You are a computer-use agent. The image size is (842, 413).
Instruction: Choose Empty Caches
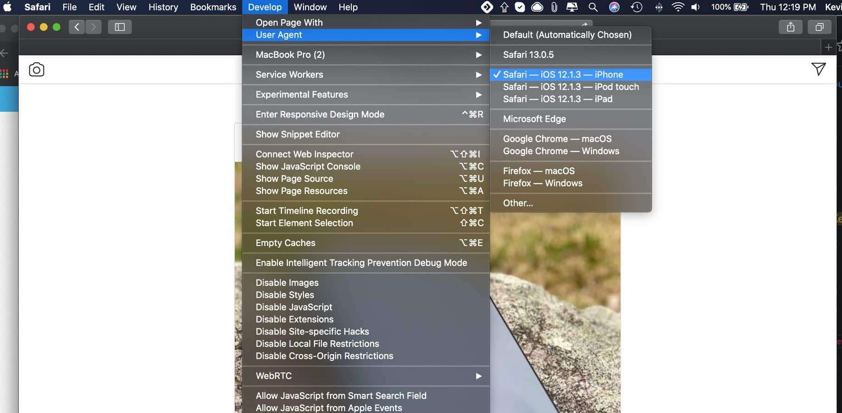point(366,243)
